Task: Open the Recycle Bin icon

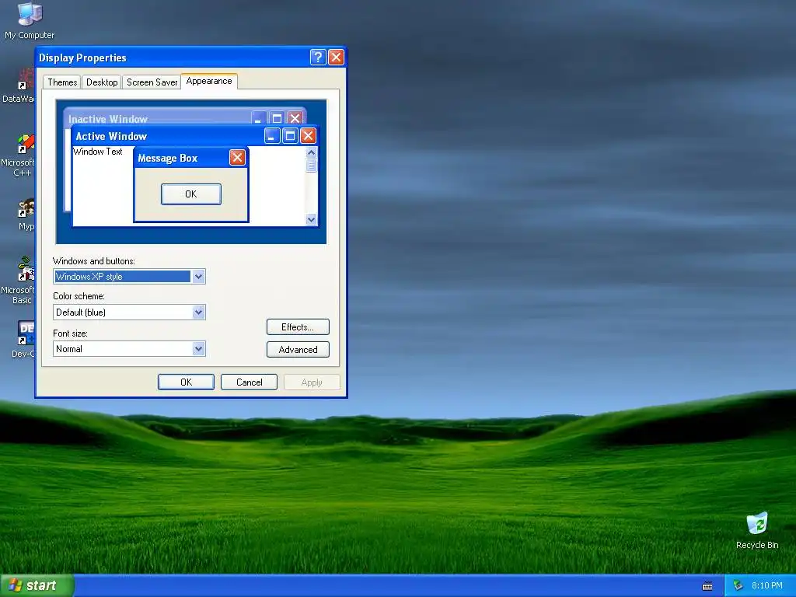Action: click(x=757, y=530)
